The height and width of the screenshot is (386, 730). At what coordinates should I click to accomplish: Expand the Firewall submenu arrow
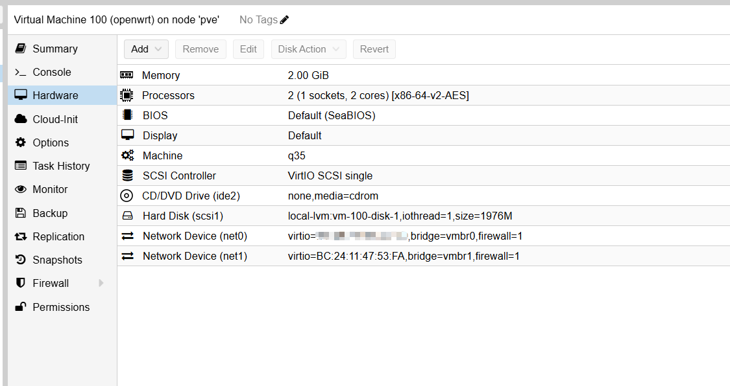point(101,283)
